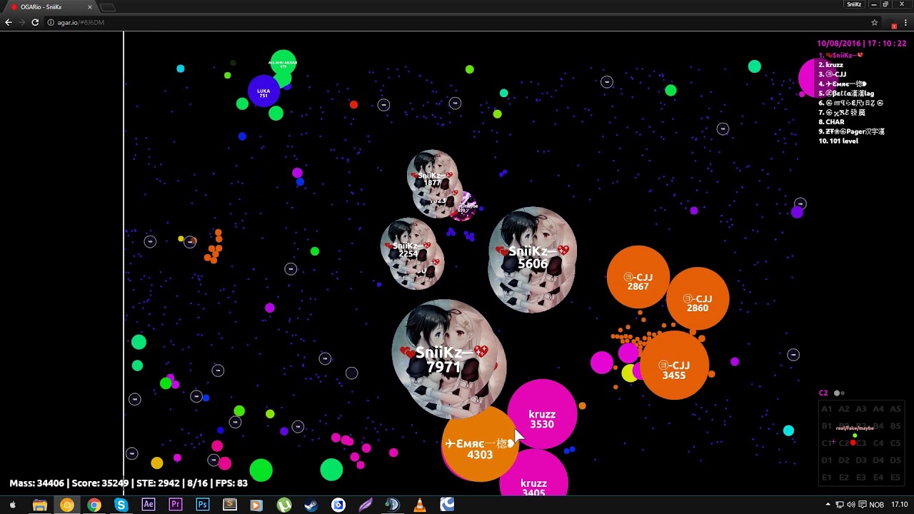Click minimap sector C4
This screenshot has height=514, width=914.
click(878, 443)
